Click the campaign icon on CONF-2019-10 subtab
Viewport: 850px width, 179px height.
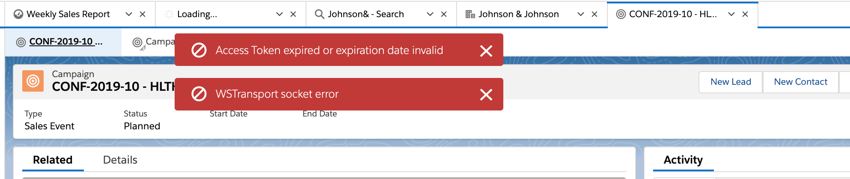click(x=21, y=42)
